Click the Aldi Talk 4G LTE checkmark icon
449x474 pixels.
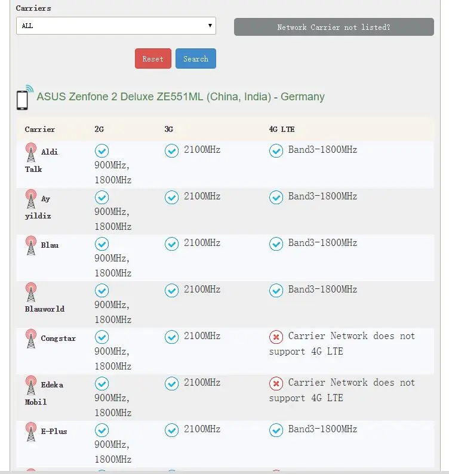[276, 151]
